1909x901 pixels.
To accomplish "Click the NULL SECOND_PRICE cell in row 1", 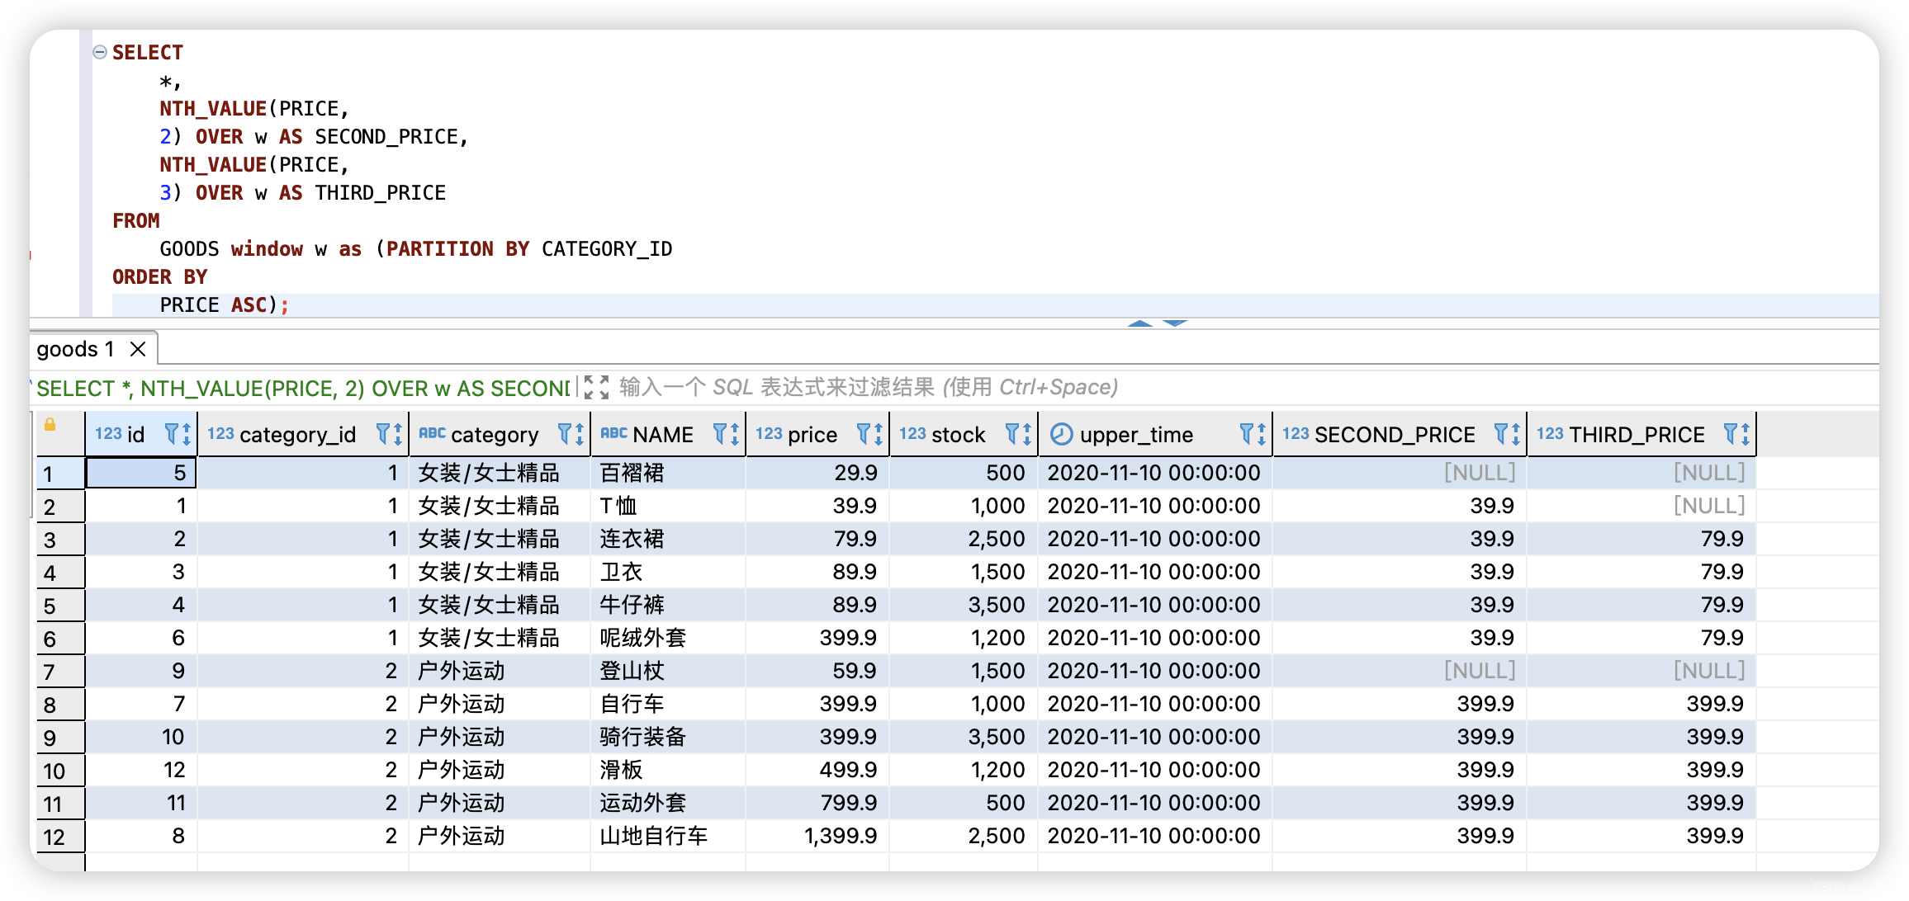I will click(1400, 473).
